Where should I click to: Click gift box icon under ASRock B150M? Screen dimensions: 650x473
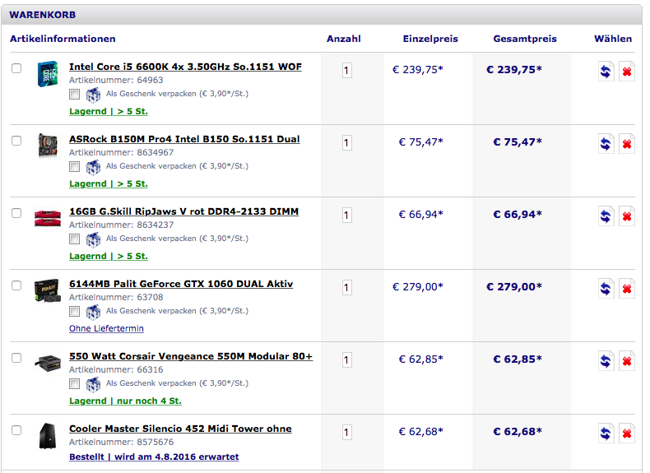pyautogui.click(x=93, y=166)
